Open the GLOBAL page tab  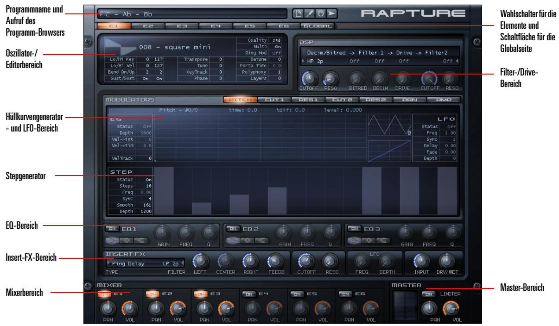tap(318, 27)
